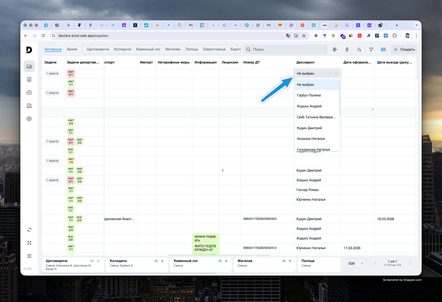Select the Колядичи filter tab
Screen dimensions: 442x302
click(x=122, y=49)
